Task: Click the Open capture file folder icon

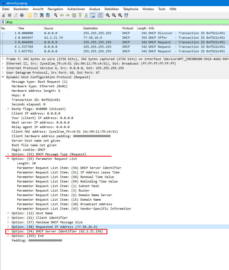Action: pos(30,15)
